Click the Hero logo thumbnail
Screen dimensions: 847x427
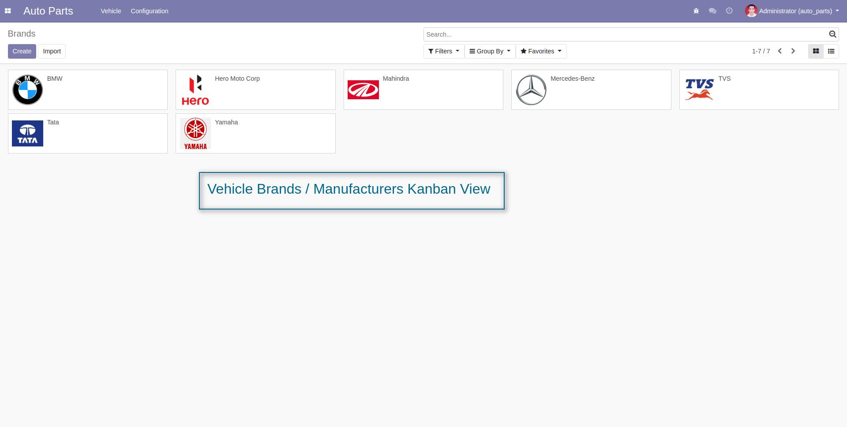[195, 90]
